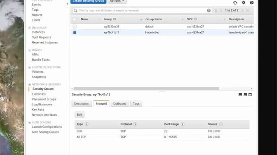The width and height of the screenshot is (277, 155).
Task: Click info icon next to Port Range
Action: point(183,124)
